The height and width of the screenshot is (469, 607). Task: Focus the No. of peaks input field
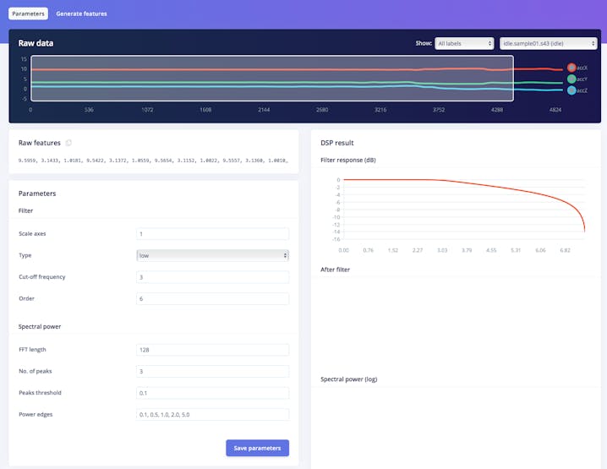pos(212,372)
